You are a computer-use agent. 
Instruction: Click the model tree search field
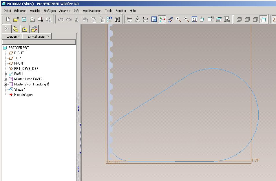(x=39, y=42)
